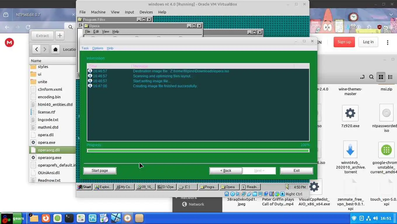Open the Linux file manager taskbar icon
Screen dimensions: 397x224
coord(34,218)
